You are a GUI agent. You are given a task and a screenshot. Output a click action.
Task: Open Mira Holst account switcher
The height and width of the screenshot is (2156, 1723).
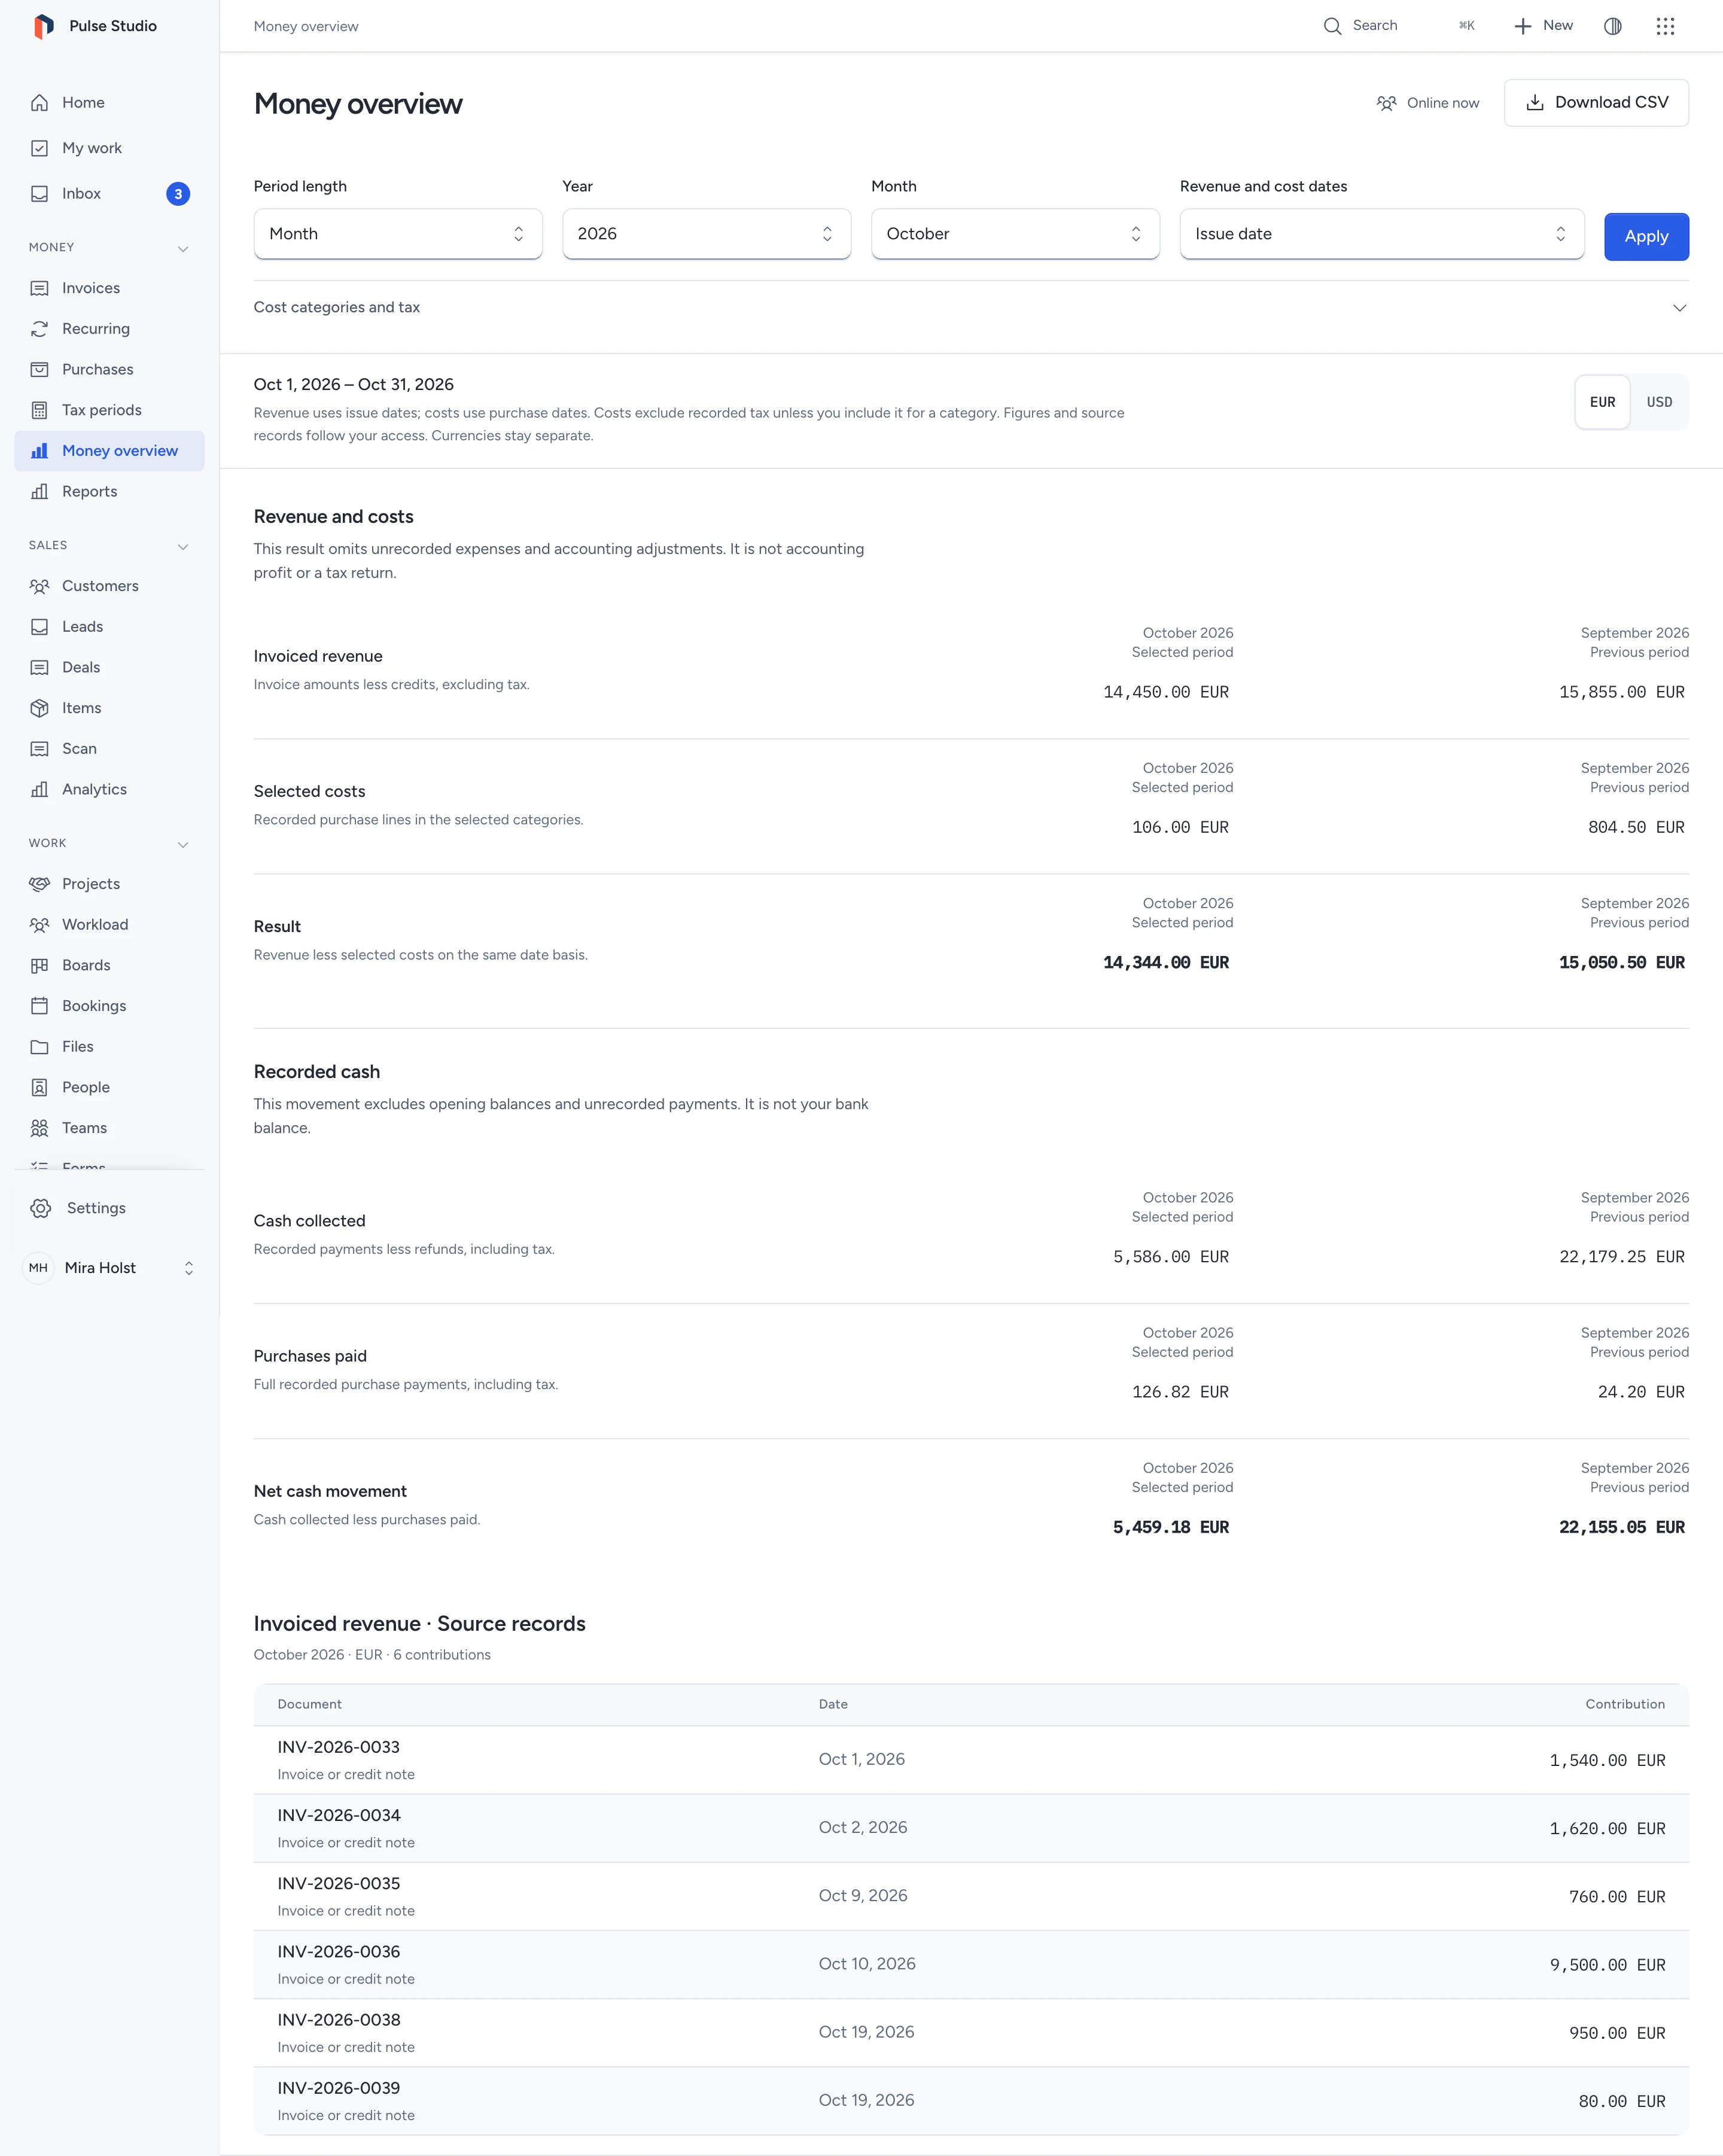[110, 1268]
